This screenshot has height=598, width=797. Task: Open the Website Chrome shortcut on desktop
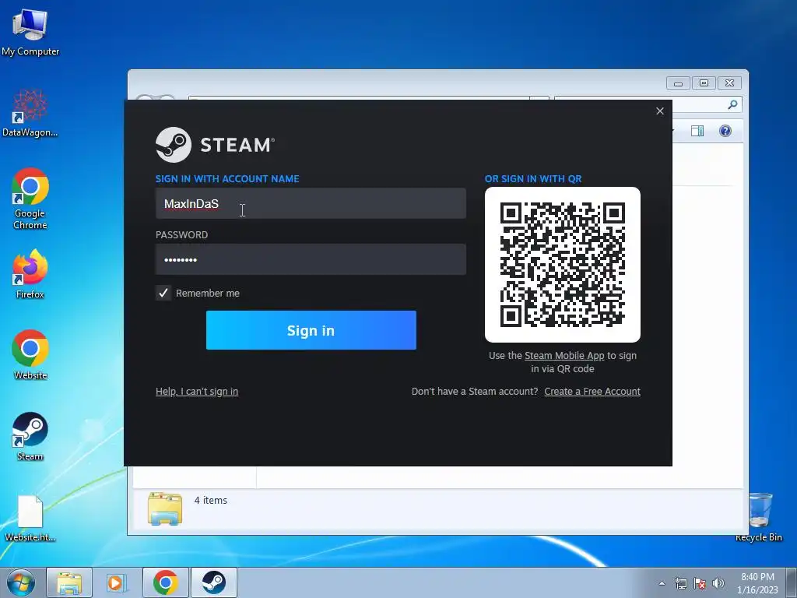pyautogui.click(x=30, y=354)
